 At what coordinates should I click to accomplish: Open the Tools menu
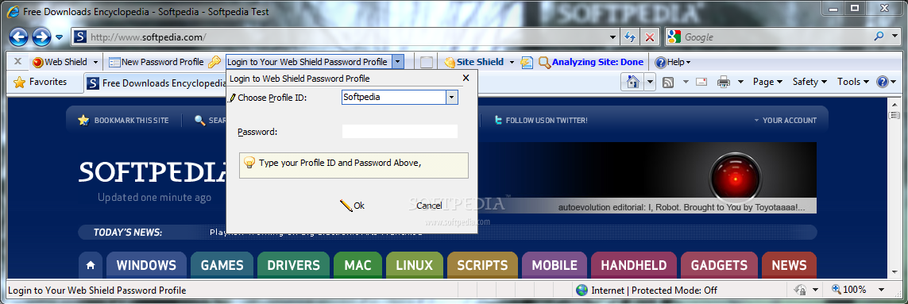[853, 83]
